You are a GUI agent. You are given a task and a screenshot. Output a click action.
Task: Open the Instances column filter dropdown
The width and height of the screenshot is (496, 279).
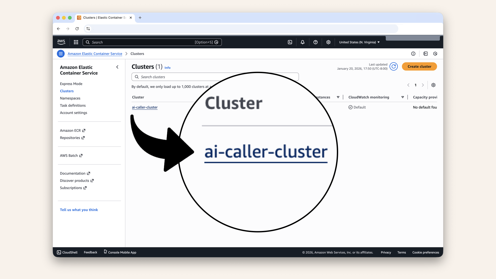338,97
